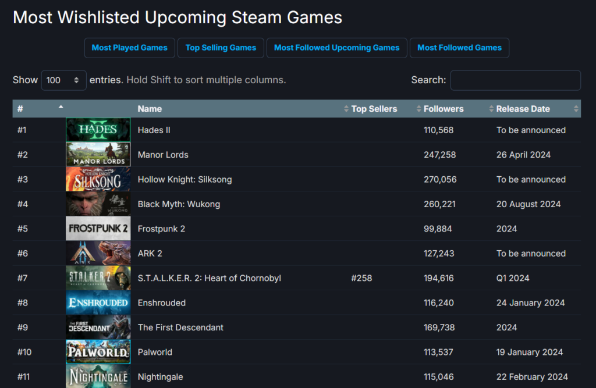Viewport: 596px width, 388px height.
Task: Open the Enshrouded game thumbnail
Action: [x=98, y=302]
